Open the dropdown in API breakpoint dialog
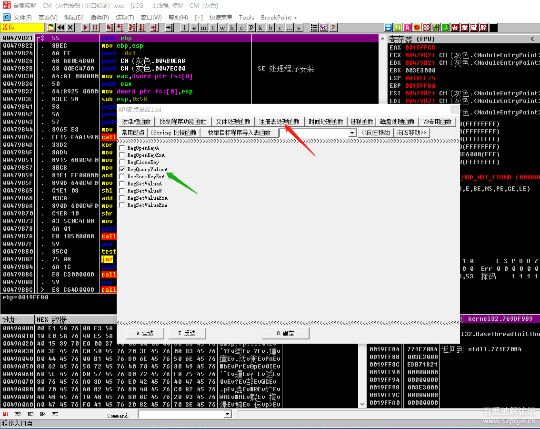540x429 pixels. [352, 133]
